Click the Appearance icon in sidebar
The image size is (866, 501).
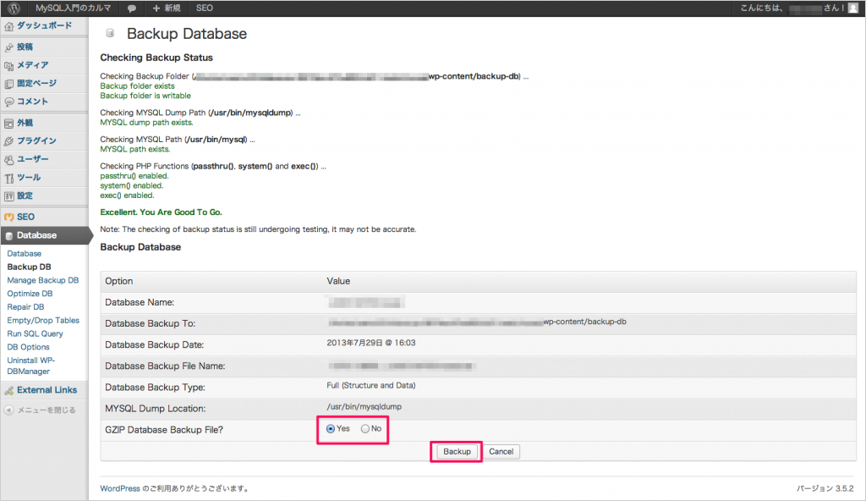[8, 124]
